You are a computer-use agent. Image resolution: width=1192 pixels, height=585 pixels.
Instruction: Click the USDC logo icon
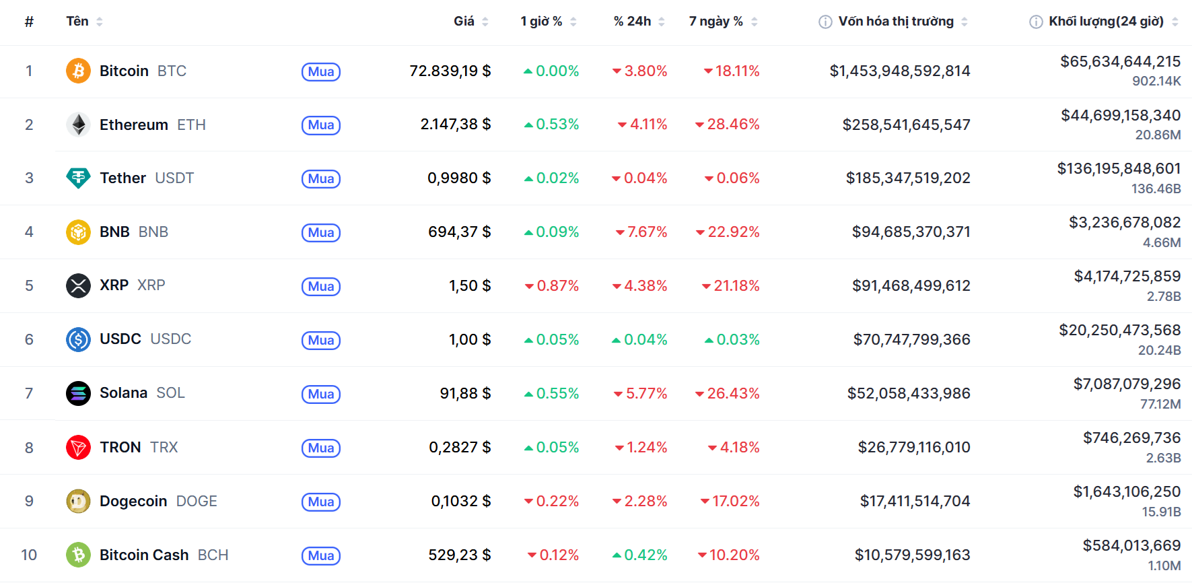point(78,339)
